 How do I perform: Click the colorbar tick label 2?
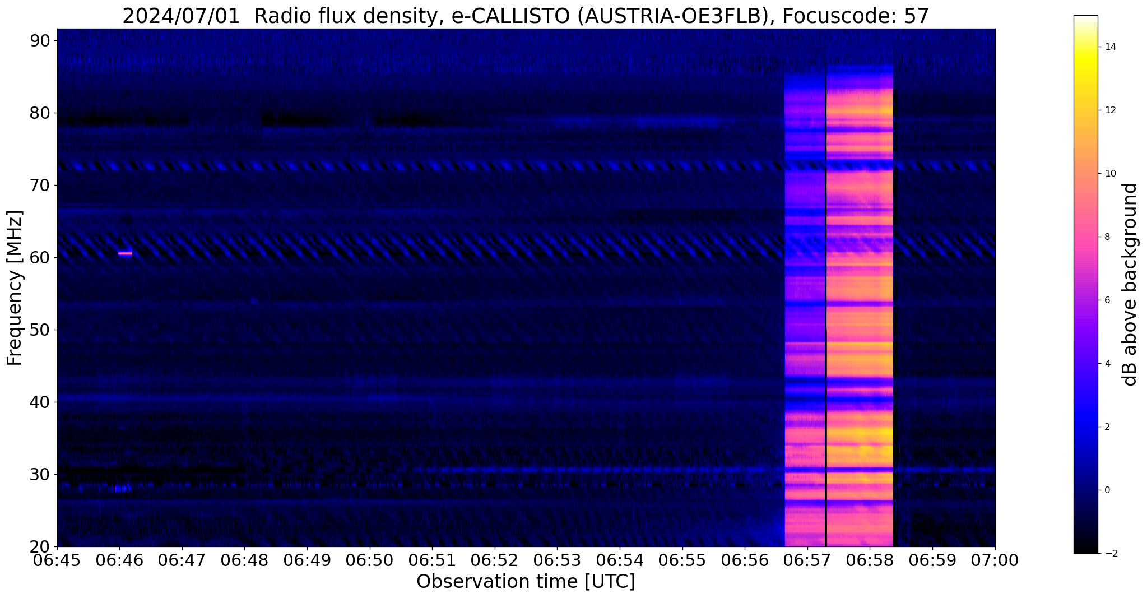[x=1107, y=427]
